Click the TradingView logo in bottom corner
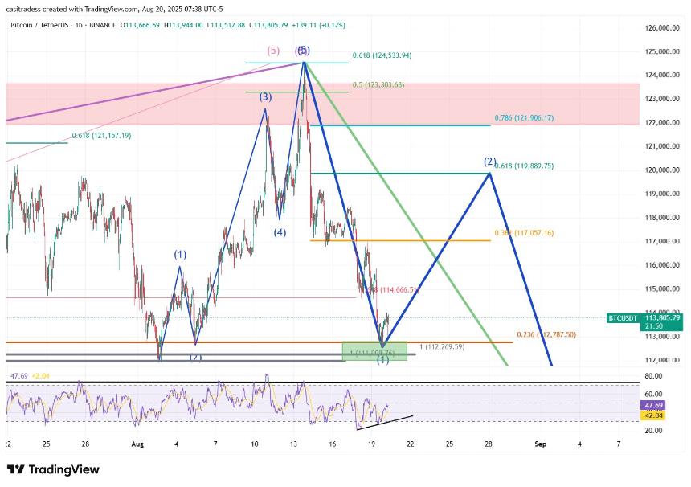This screenshot has height=487, width=691. pyautogui.click(x=53, y=469)
